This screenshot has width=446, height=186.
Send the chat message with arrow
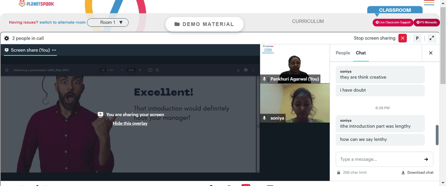pyautogui.click(x=426, y=159)
